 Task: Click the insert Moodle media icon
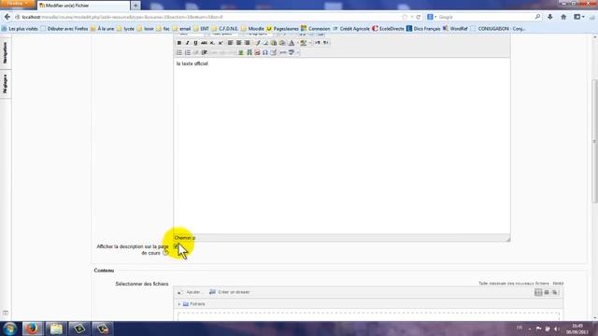point(249,52)
